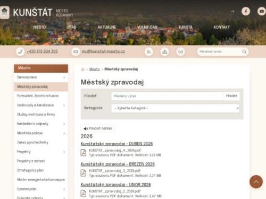The height and width of the screenshot is (199, 266).
Task: Toggle the accessibility glasses icon
Action: 181,51
